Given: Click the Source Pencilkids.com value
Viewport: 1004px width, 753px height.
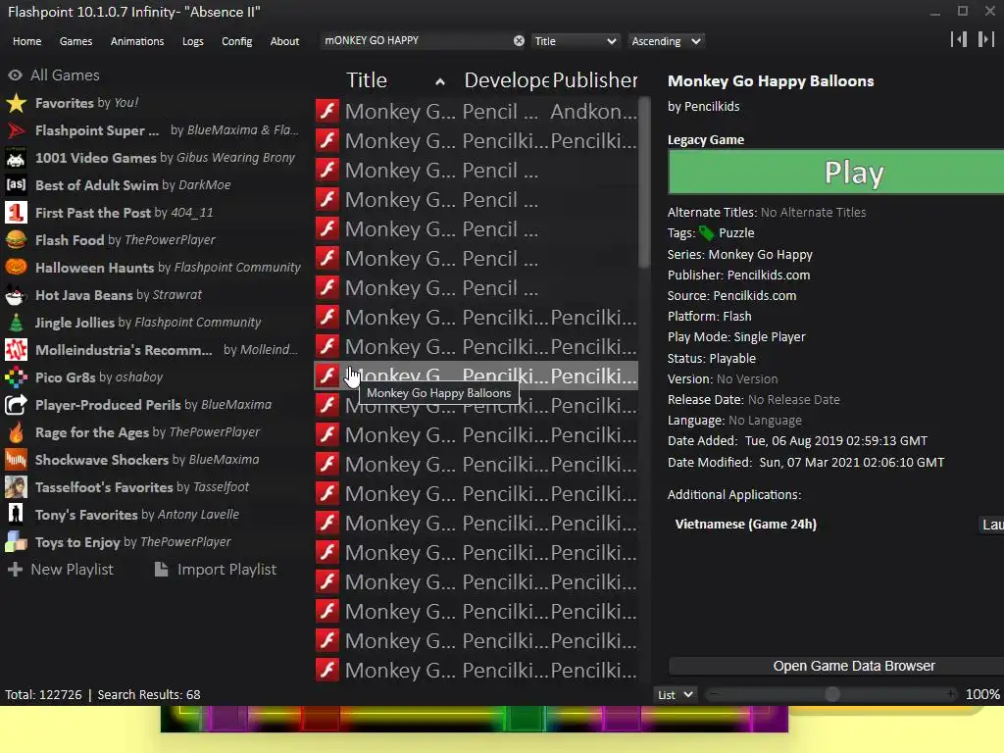Looking at the screenshot, I should [755, 296].
